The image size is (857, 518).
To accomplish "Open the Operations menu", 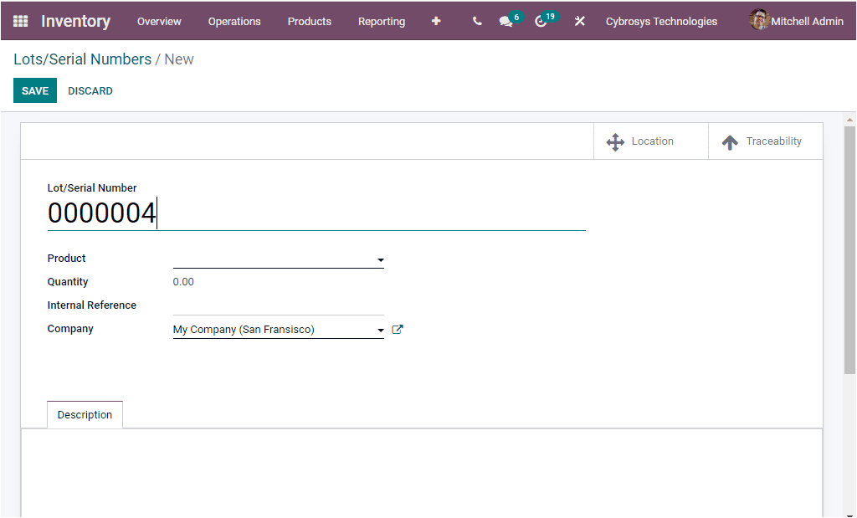I will point(234,22).
